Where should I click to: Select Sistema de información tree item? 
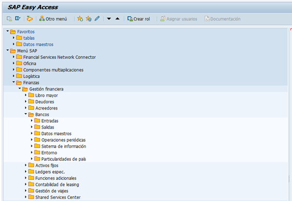[x=64, y=147]
